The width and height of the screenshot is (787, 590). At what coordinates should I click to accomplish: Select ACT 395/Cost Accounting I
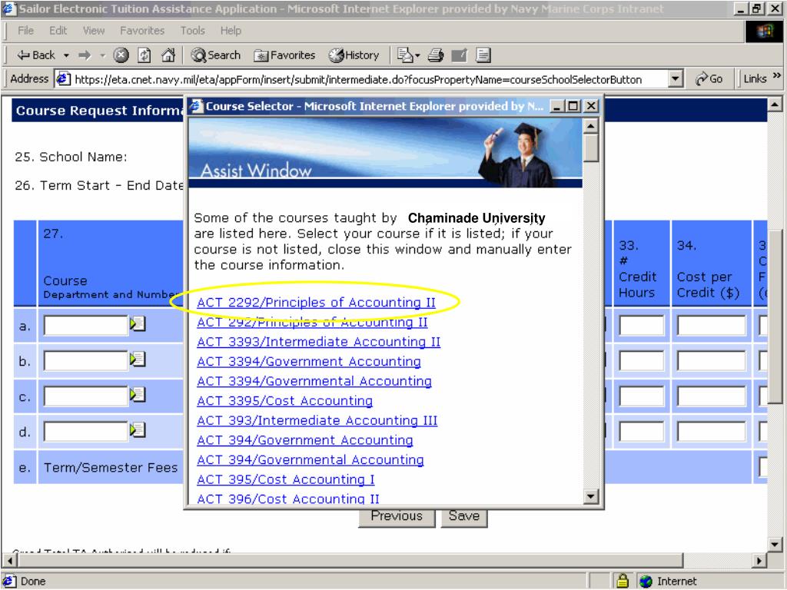(x=286, y=479)
